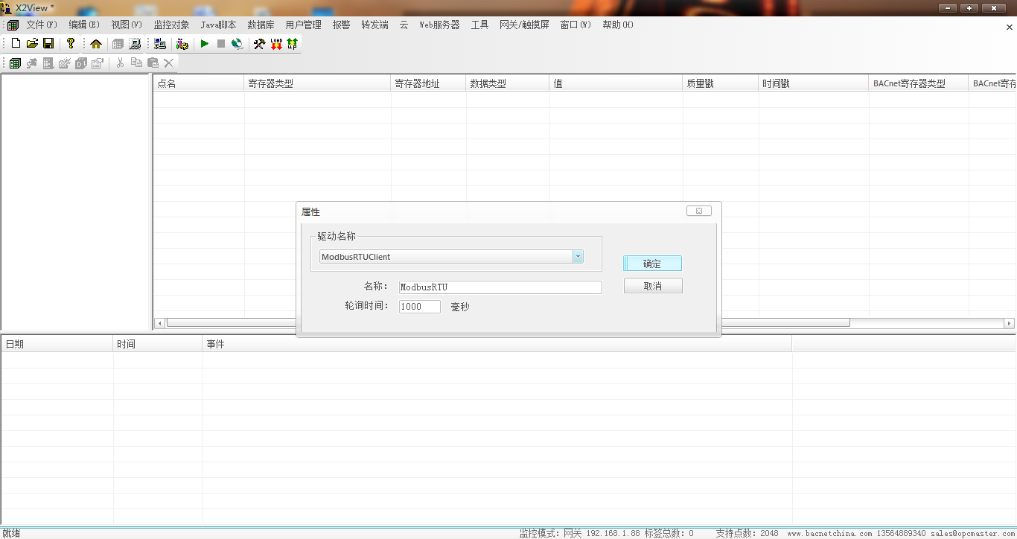Click the yellow question mark help icon
1017x539 pixels.
tap(71, 44)
